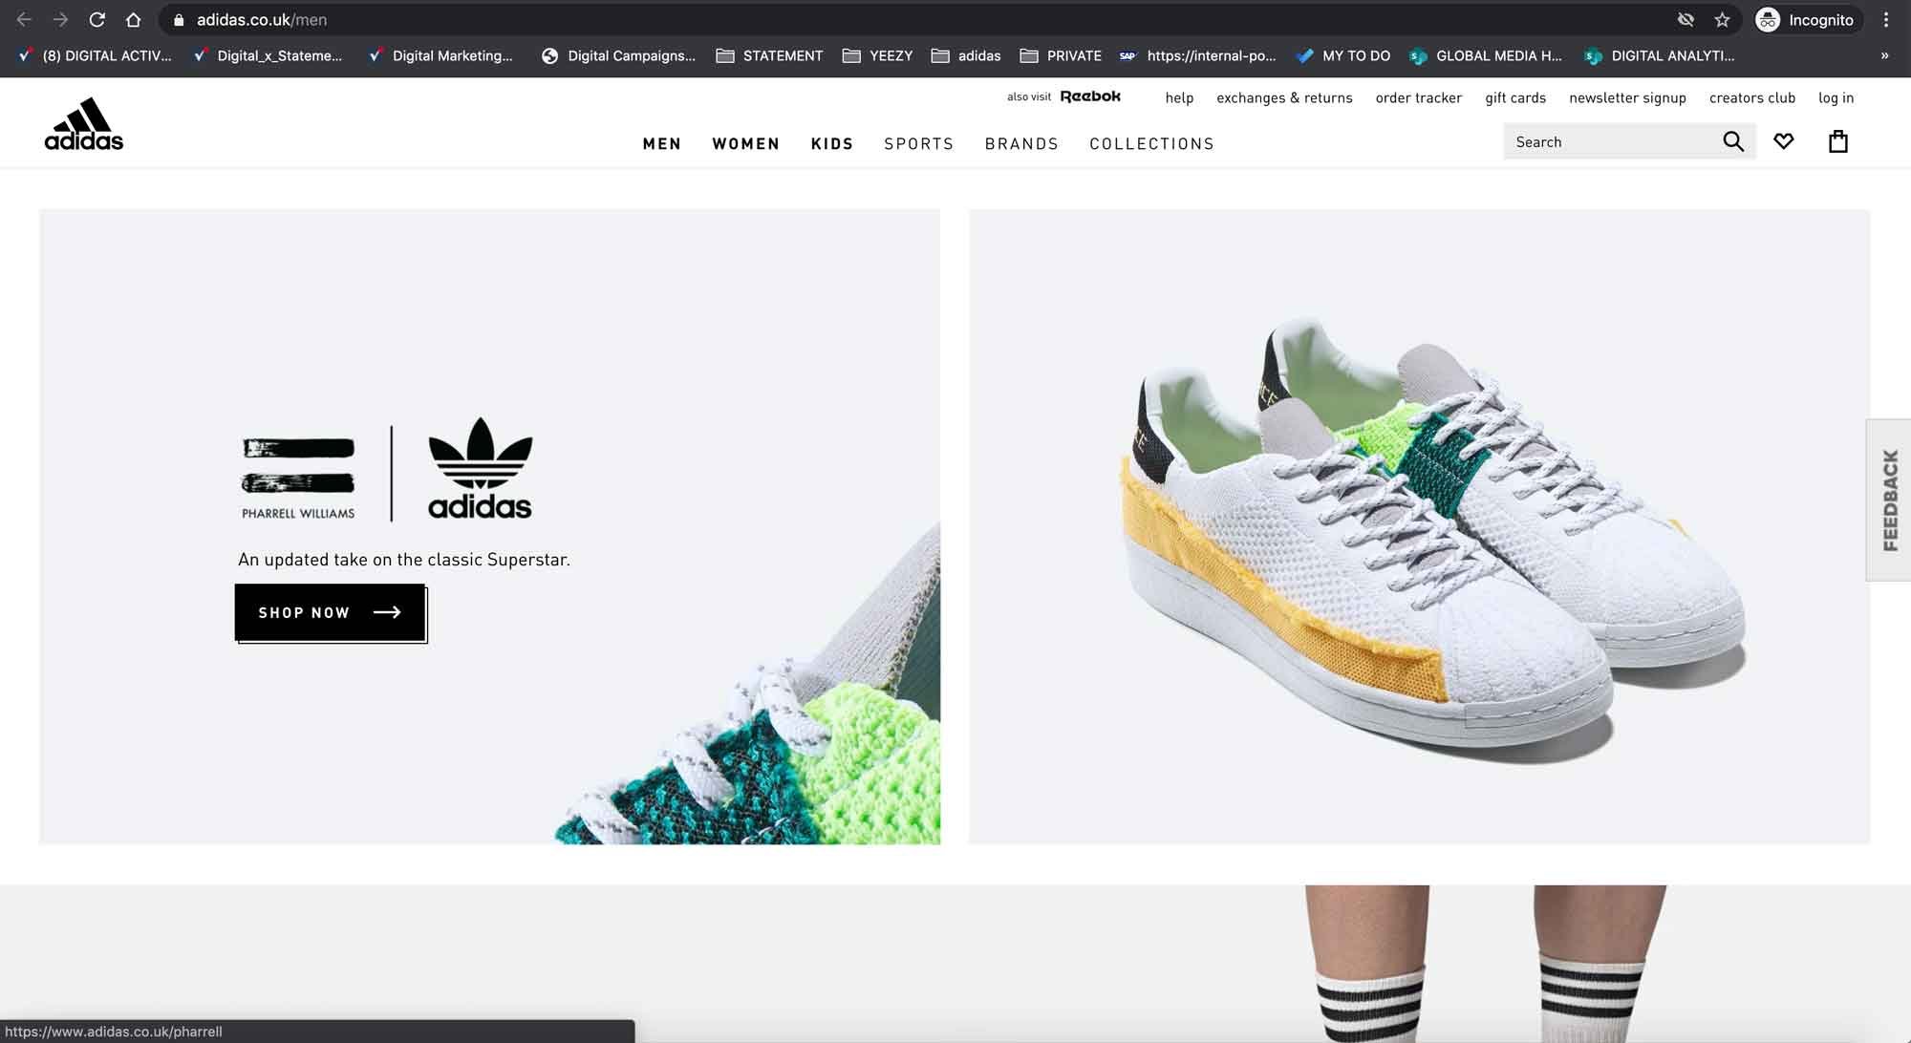The width and height of the screenshot is (1911, 1043).
Task: Visit the Reebok site via its logo
Action: pyautogui.click(x=1090, y=96)
